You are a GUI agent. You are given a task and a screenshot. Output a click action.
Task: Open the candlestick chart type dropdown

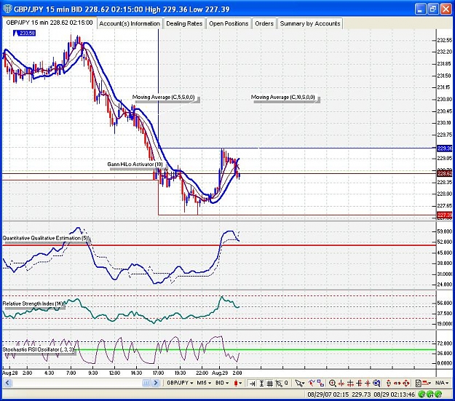(238, 384)
